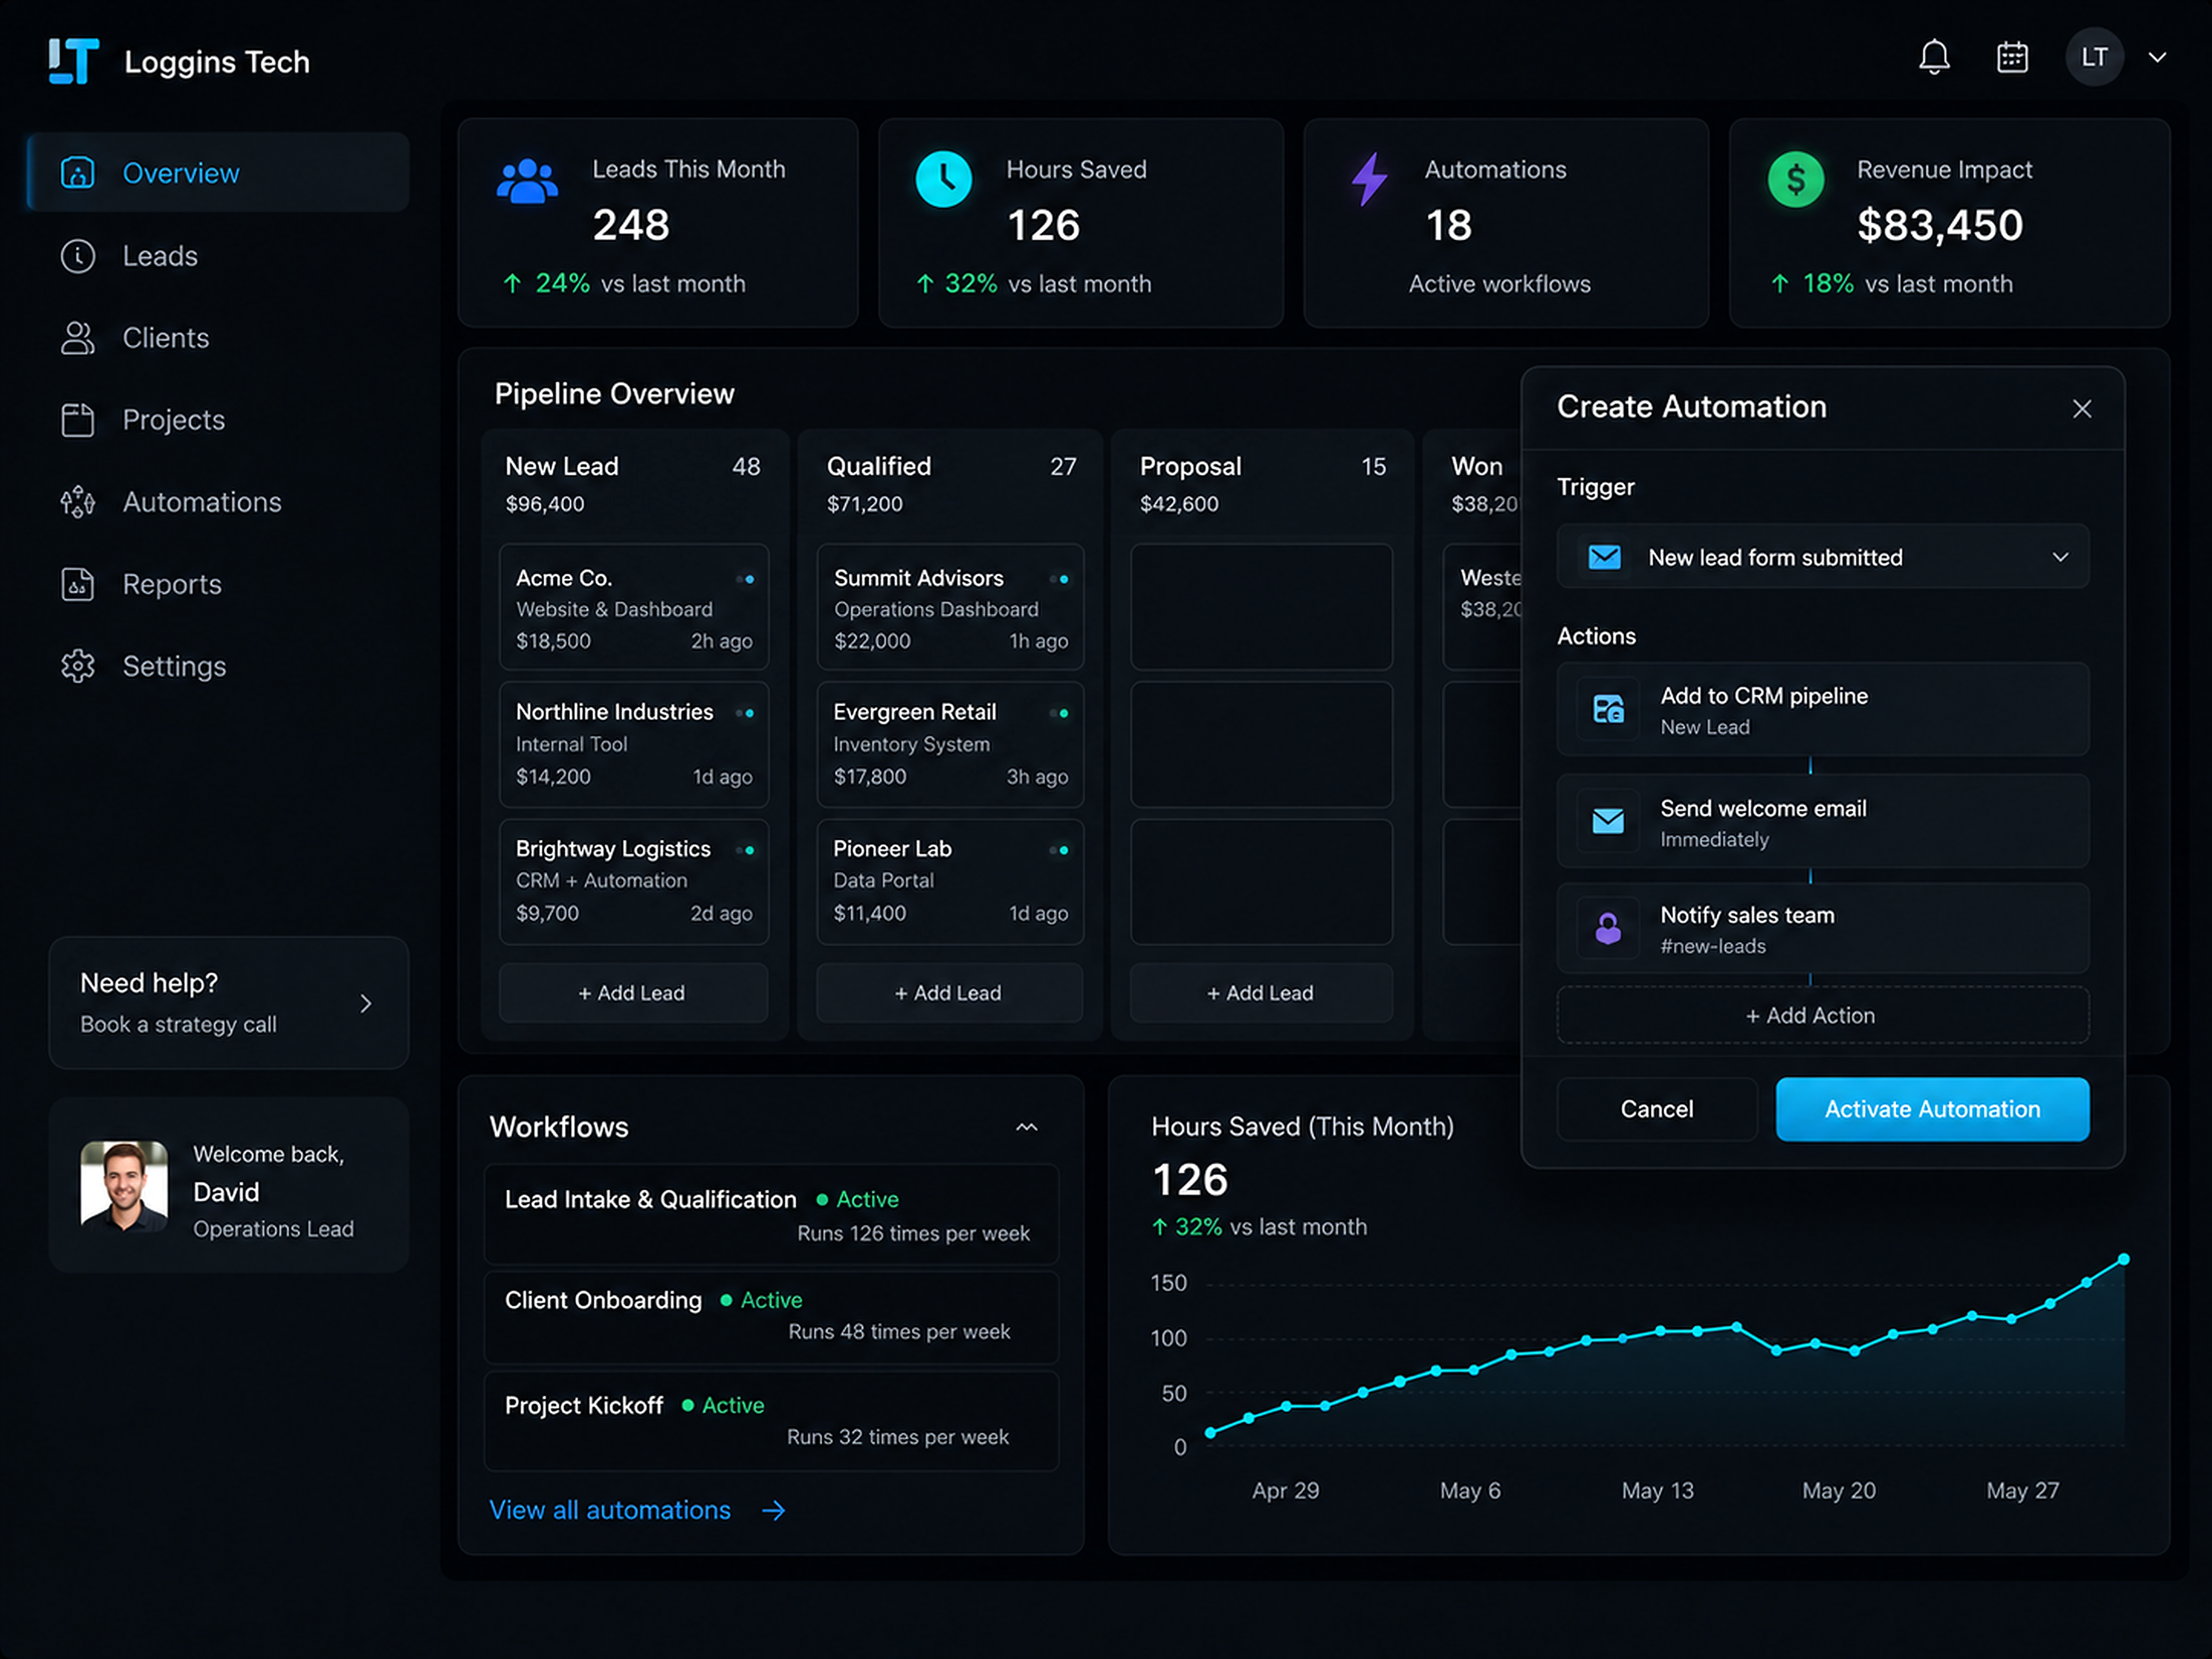Open the Summit Advisors lead card
This screenshot has height=1659, width=2212.
click(x=950, y=607)
